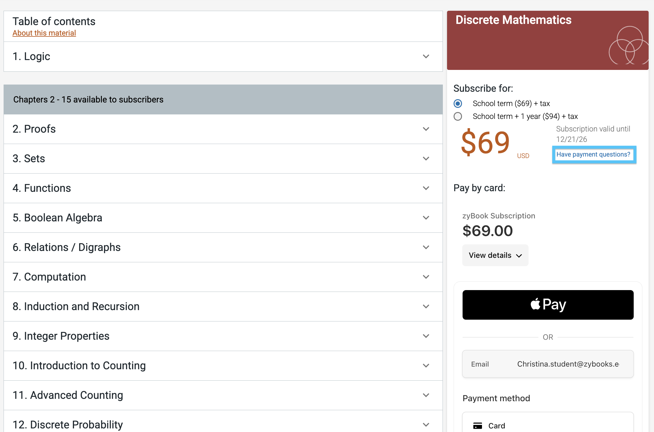
Task: Click the 2. Proofs chapter title
Action: coord(34,129)
